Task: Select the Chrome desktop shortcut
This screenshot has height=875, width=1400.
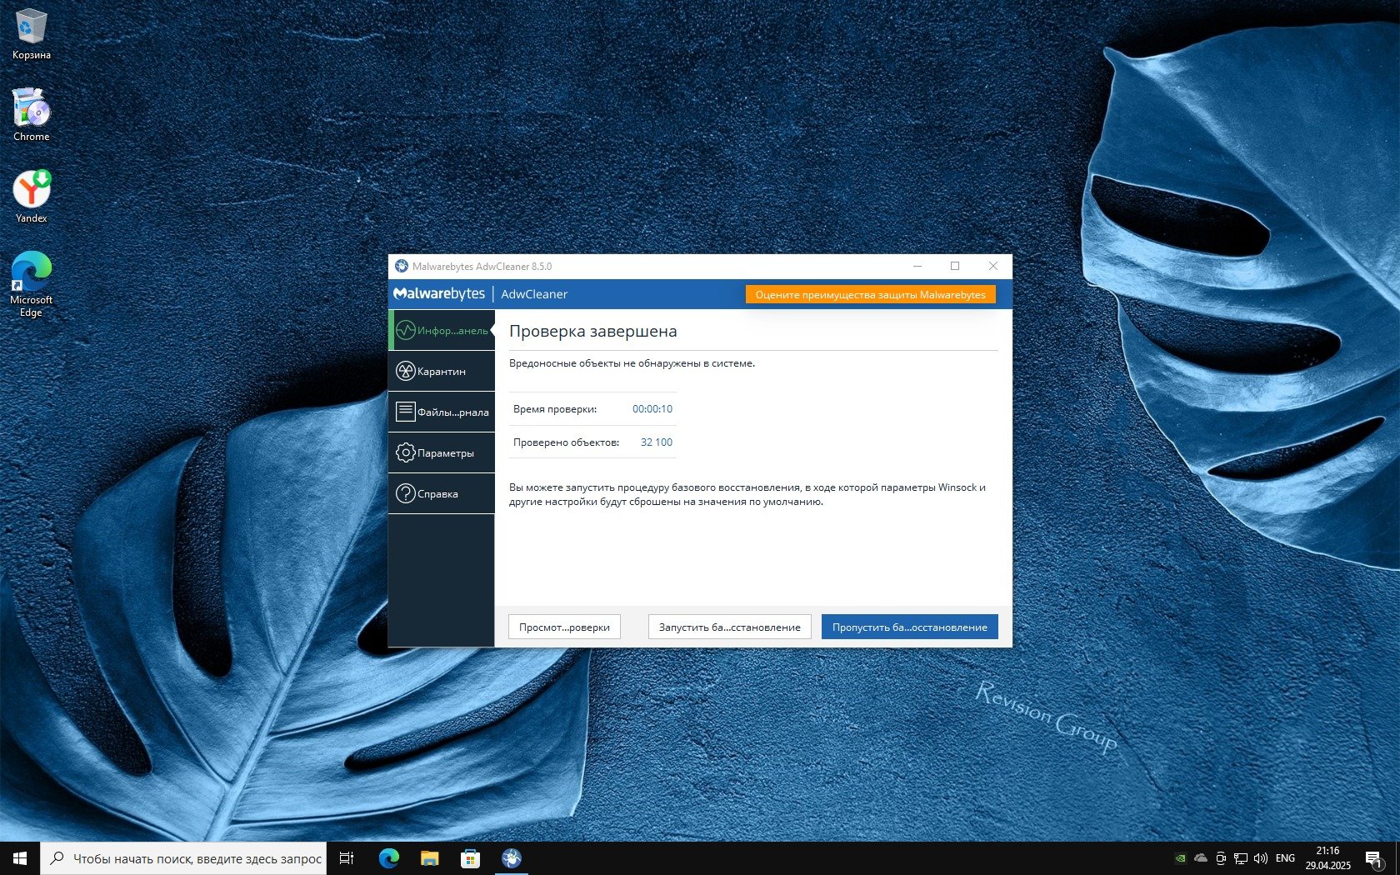Action: pyautogui.click(x=32, y=115)
